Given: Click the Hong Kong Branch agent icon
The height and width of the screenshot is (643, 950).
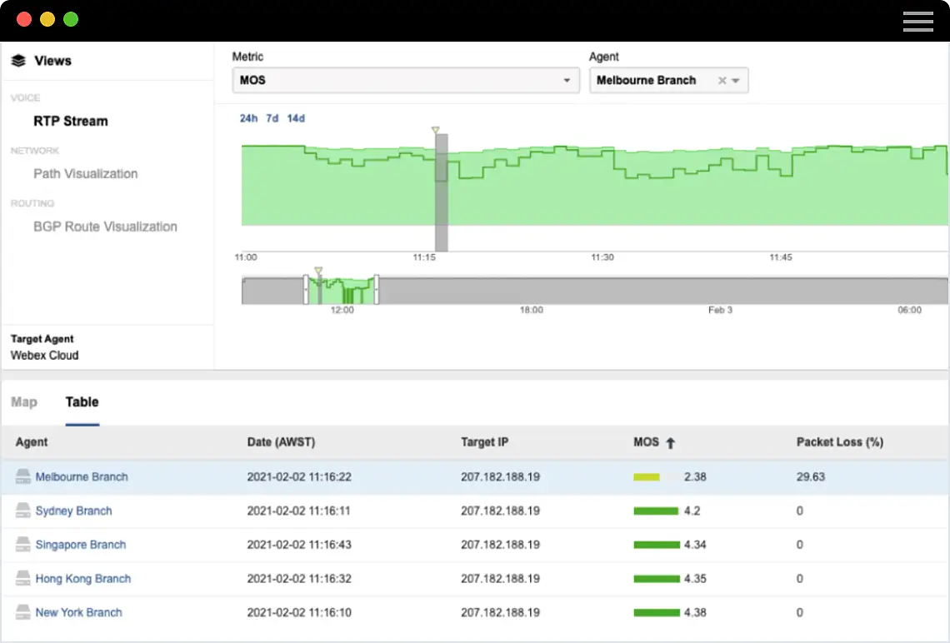Looking at the screenshot, I should 23,579.
